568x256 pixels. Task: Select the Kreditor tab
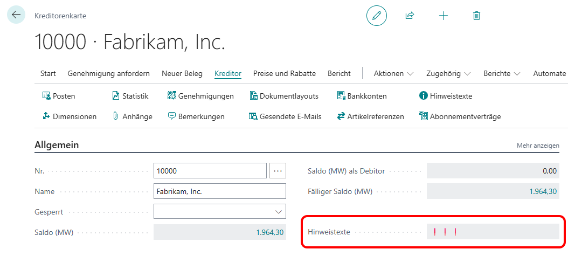pyautogui.click(x=228, y=73)
